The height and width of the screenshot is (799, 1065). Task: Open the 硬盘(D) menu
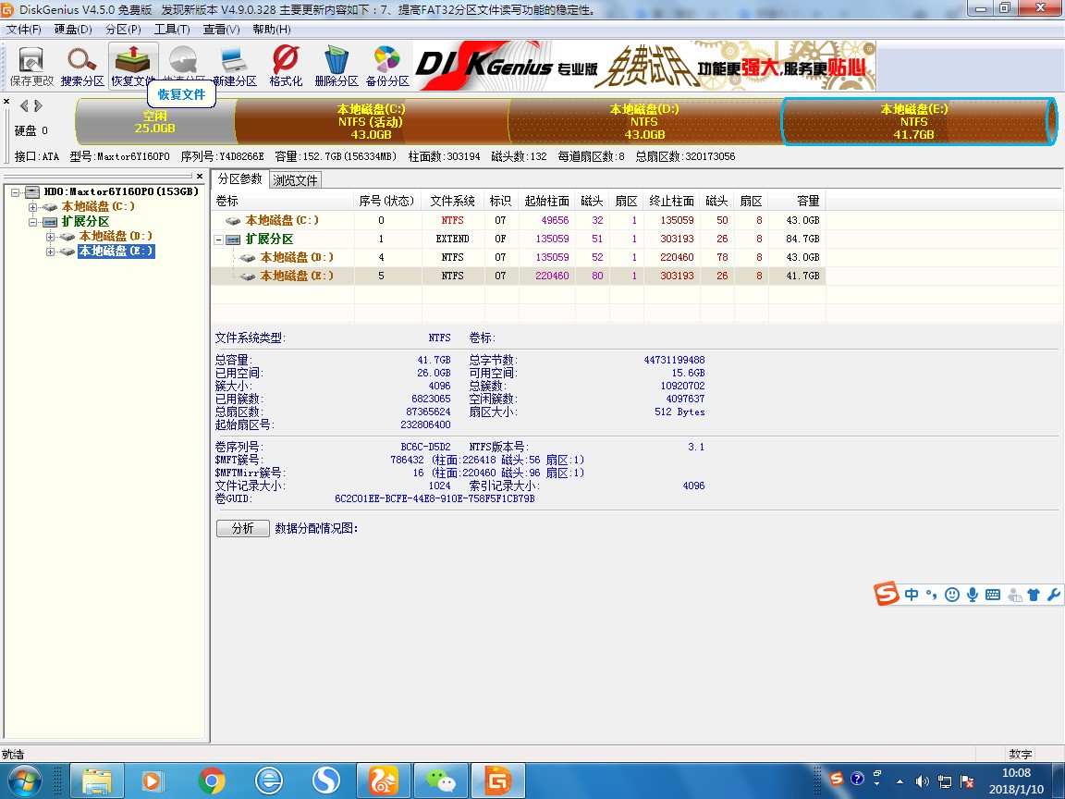click(x=73, y=29)
